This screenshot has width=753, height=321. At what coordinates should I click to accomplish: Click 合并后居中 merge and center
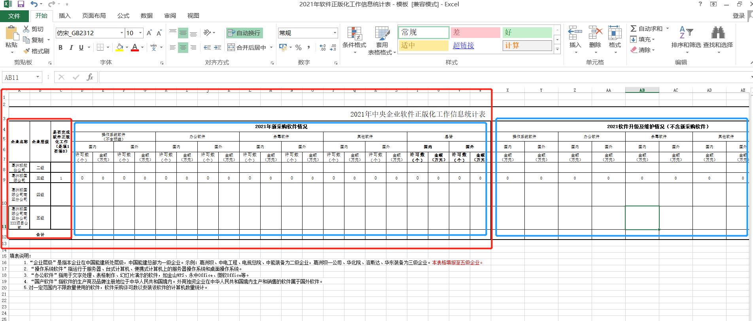click(247, 47)
